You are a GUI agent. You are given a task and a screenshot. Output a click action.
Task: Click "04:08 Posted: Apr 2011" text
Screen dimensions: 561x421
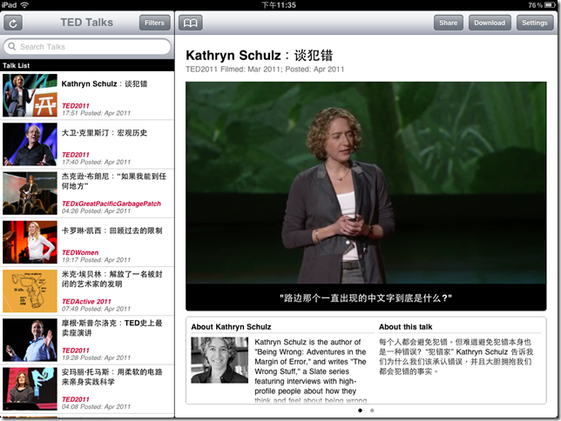tap(96, 407)
